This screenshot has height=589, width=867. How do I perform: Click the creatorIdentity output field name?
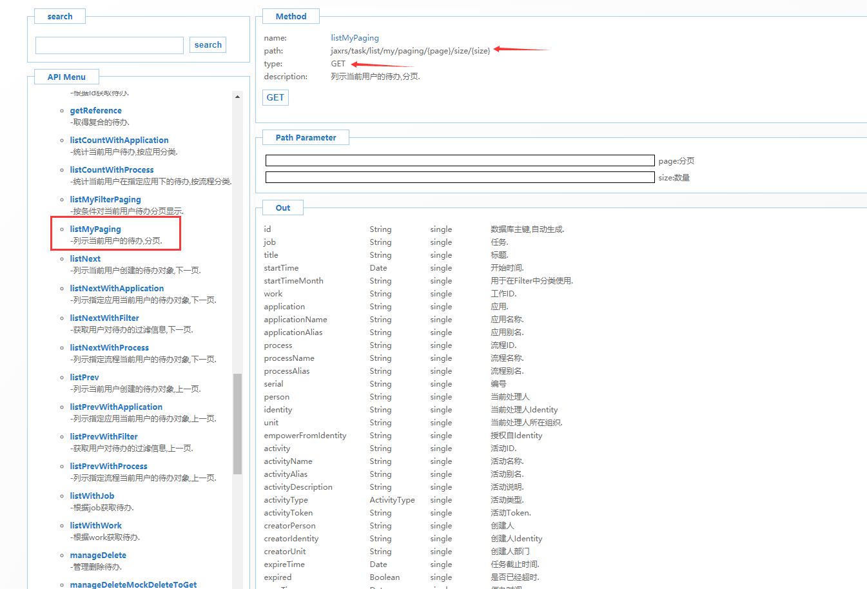pos(291,539)
